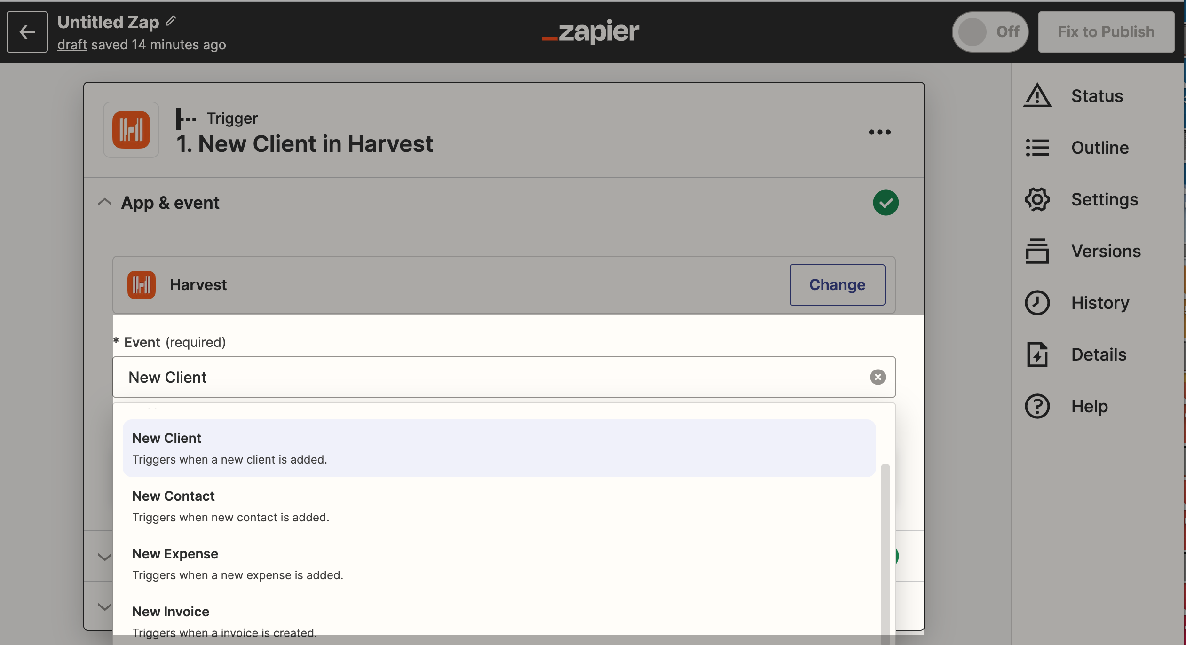This screenshot has height=645, width=1186.
Task: Click the Harvest app logo in trigger header
Action: pos(131,130)
